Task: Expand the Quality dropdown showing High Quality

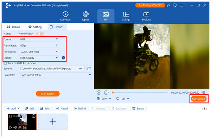Action: click(39, 58)
